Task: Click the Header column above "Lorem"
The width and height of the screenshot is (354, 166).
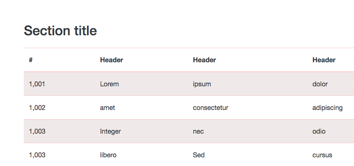Action: click(112, 60)
